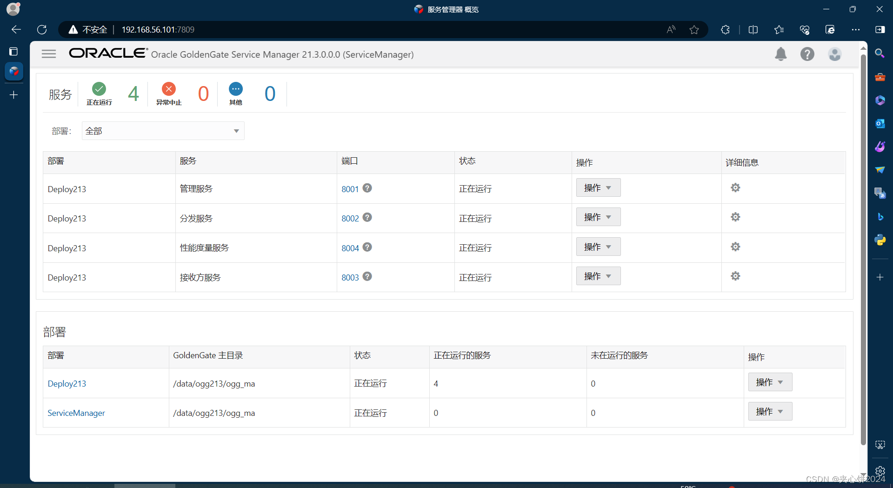This screenshot has width=893, height=488.
Task: Click the help icon next to port 8002
Action: pyautogui.click(x=367, y=217)
